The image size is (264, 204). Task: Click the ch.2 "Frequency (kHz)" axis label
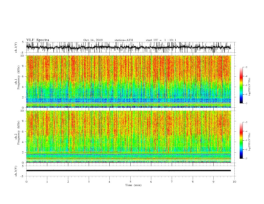[x=19, y=133]
